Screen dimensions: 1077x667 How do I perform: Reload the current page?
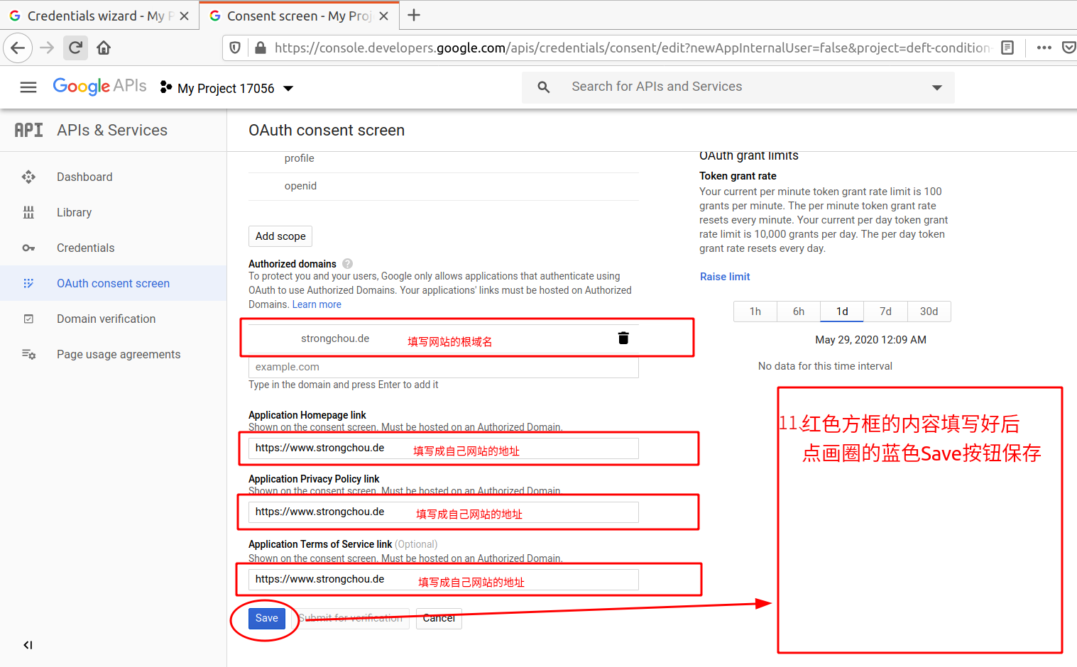click(75, 48)
